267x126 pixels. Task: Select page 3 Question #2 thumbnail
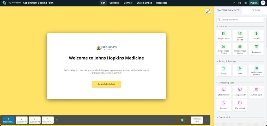coord(35,120)
